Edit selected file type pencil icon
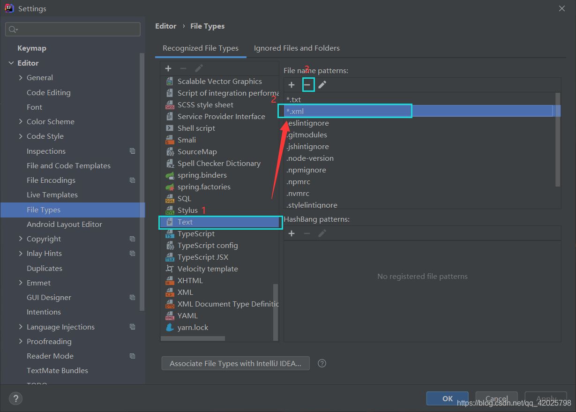This screenshot has width=576, height=412. [x=199, y=68]
